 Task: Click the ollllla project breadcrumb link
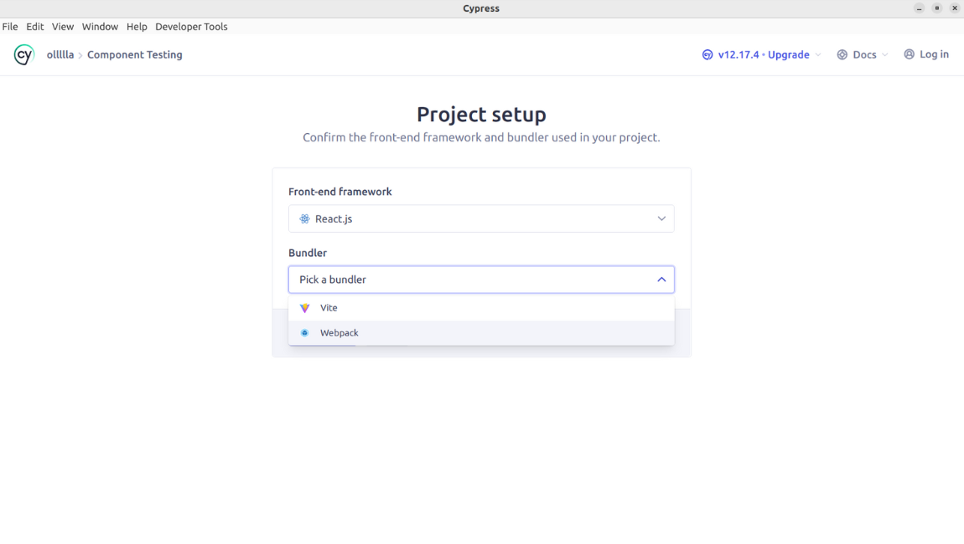click(x=60, y=54)
